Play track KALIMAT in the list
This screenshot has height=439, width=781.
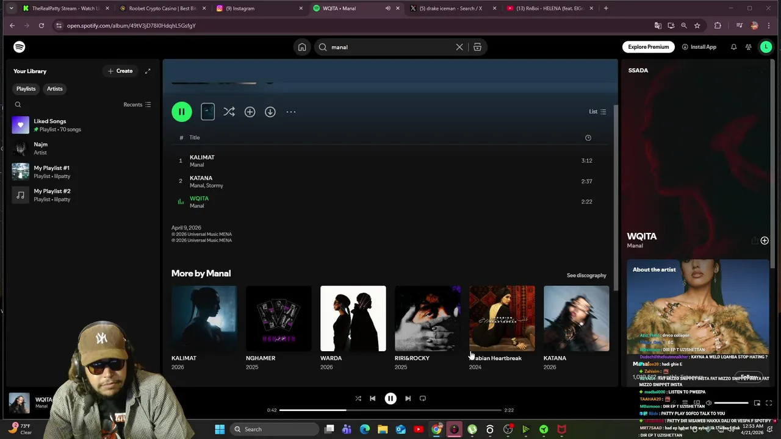(x=390, y=161)
